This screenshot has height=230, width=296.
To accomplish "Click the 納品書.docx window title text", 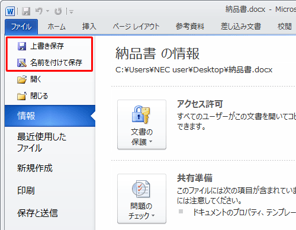I will [245, 9].
